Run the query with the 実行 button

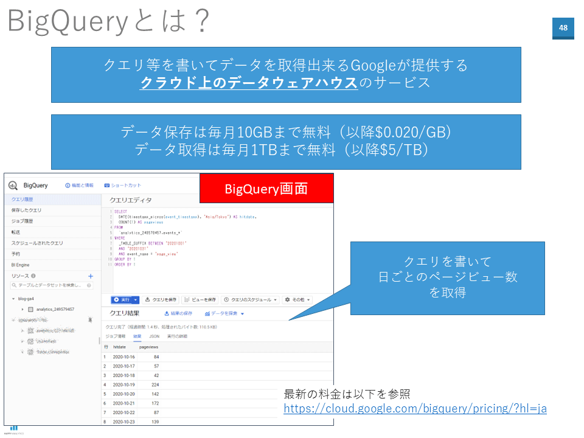pos(122,299)
